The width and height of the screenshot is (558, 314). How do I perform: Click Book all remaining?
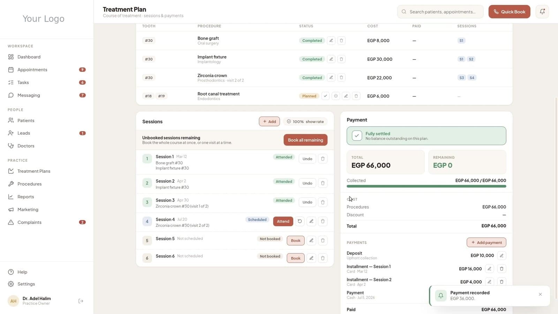tap(306, 140)
